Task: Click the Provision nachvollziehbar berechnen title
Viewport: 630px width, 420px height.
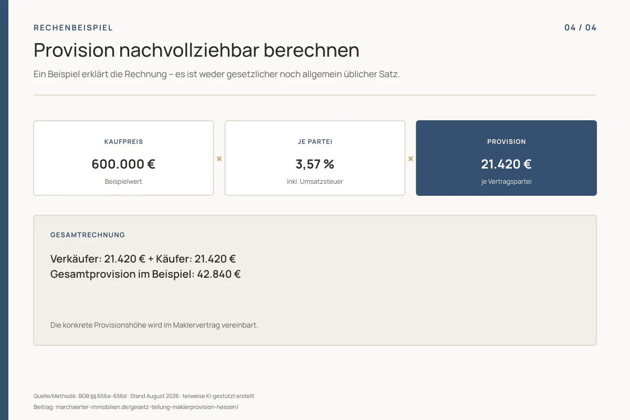Action: click(x=196, y=50)
